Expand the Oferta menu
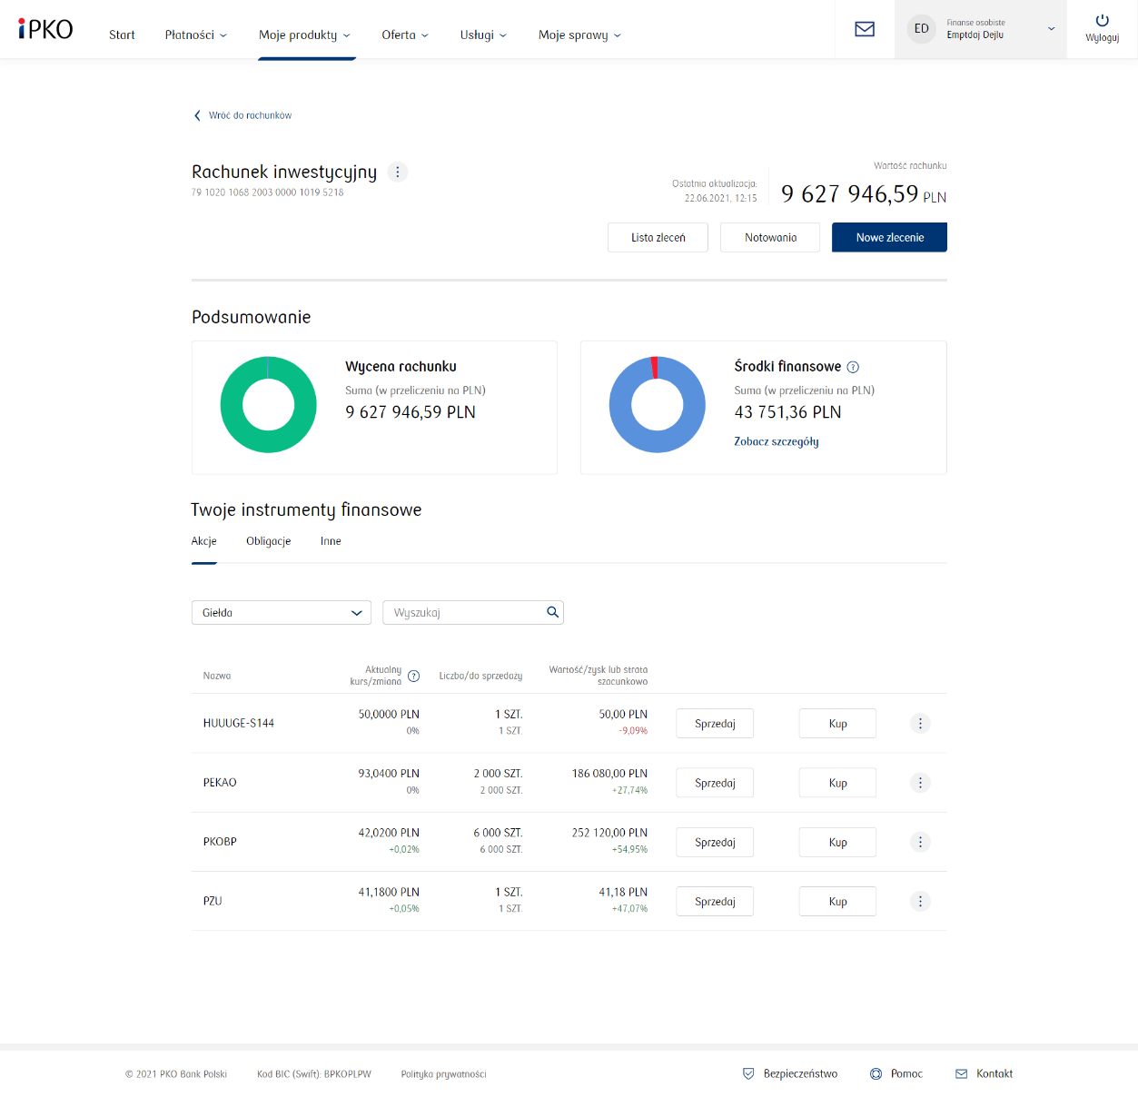This screenshot has width=1138, height=1097. (405, 35)
